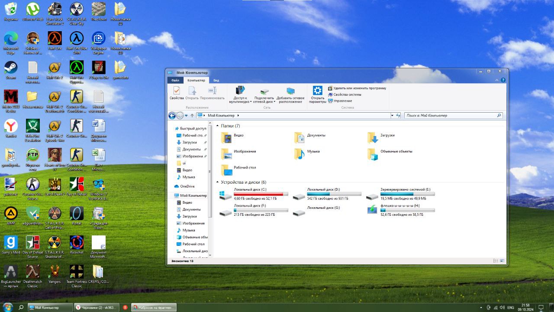554x312 pixels.
Task: Open Explorer help with the question mark icon
Action: click(503, 80)
